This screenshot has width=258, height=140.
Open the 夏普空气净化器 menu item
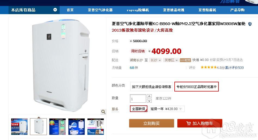click(100, 10)
